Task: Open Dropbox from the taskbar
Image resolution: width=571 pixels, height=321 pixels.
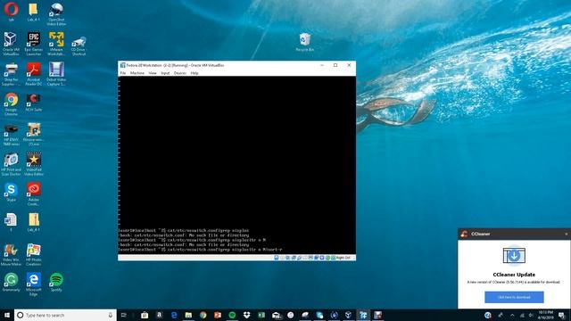Action: click(x=246, y=315)
